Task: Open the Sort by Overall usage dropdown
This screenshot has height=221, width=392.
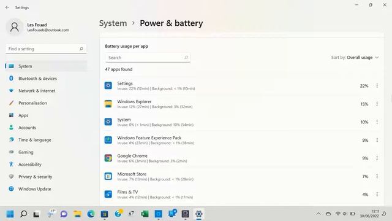Action: tap(355, 57)
